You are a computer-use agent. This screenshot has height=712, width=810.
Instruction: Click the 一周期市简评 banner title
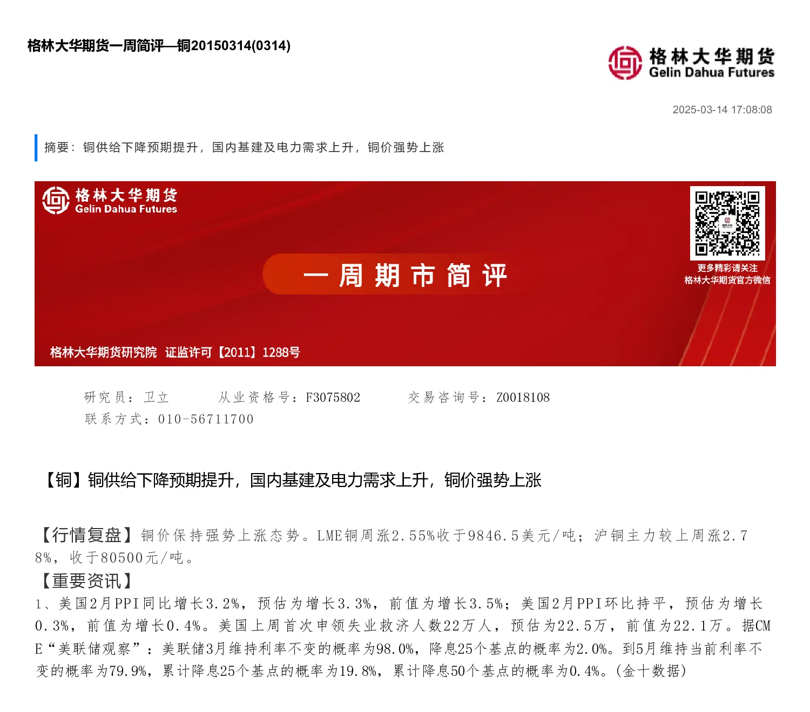coord(405,275)
